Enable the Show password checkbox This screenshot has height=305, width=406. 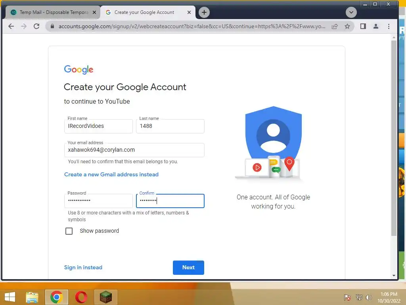[69, 231]
